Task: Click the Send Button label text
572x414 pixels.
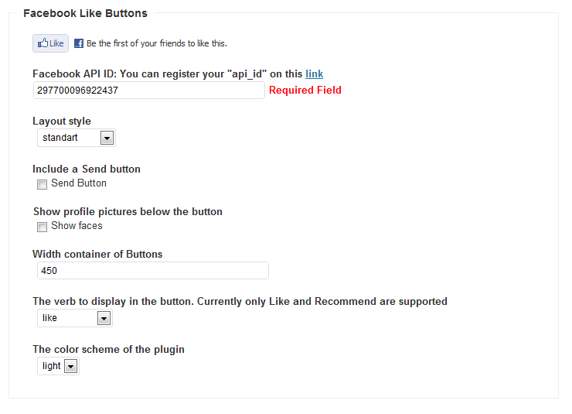Action: pyautogui.click(x=79, y=183)
